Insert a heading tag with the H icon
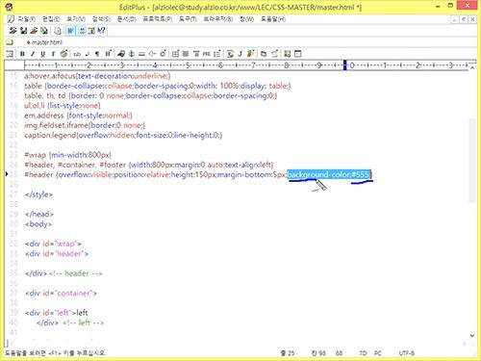 (x=108, y=54)
